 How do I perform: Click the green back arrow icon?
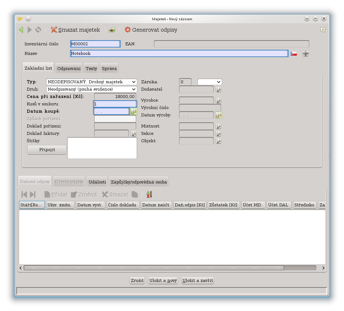point(21,30)
